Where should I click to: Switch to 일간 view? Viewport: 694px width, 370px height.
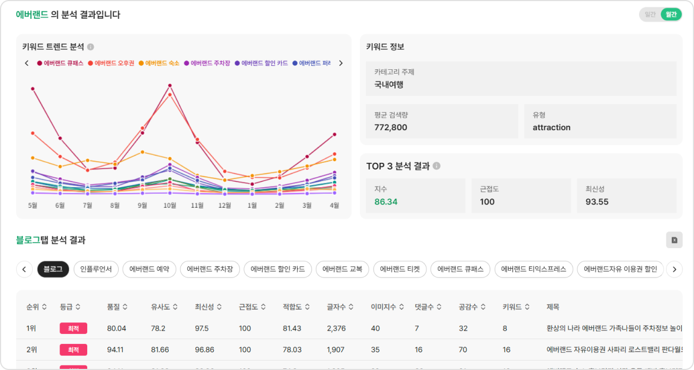tap(650, 14)
